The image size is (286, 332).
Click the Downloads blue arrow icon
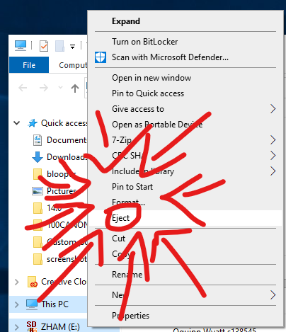(x=38, y=157)
